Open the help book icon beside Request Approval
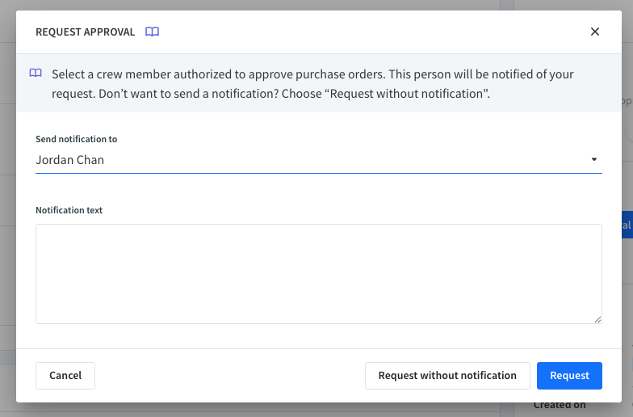This screenshot has height=417, width=633. (153, 32)
